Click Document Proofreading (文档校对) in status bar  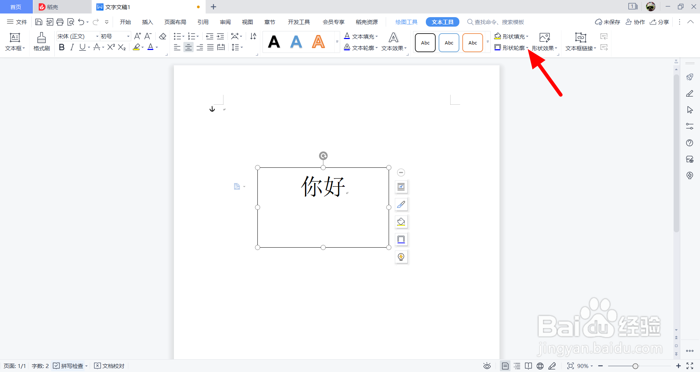[109, 366]
